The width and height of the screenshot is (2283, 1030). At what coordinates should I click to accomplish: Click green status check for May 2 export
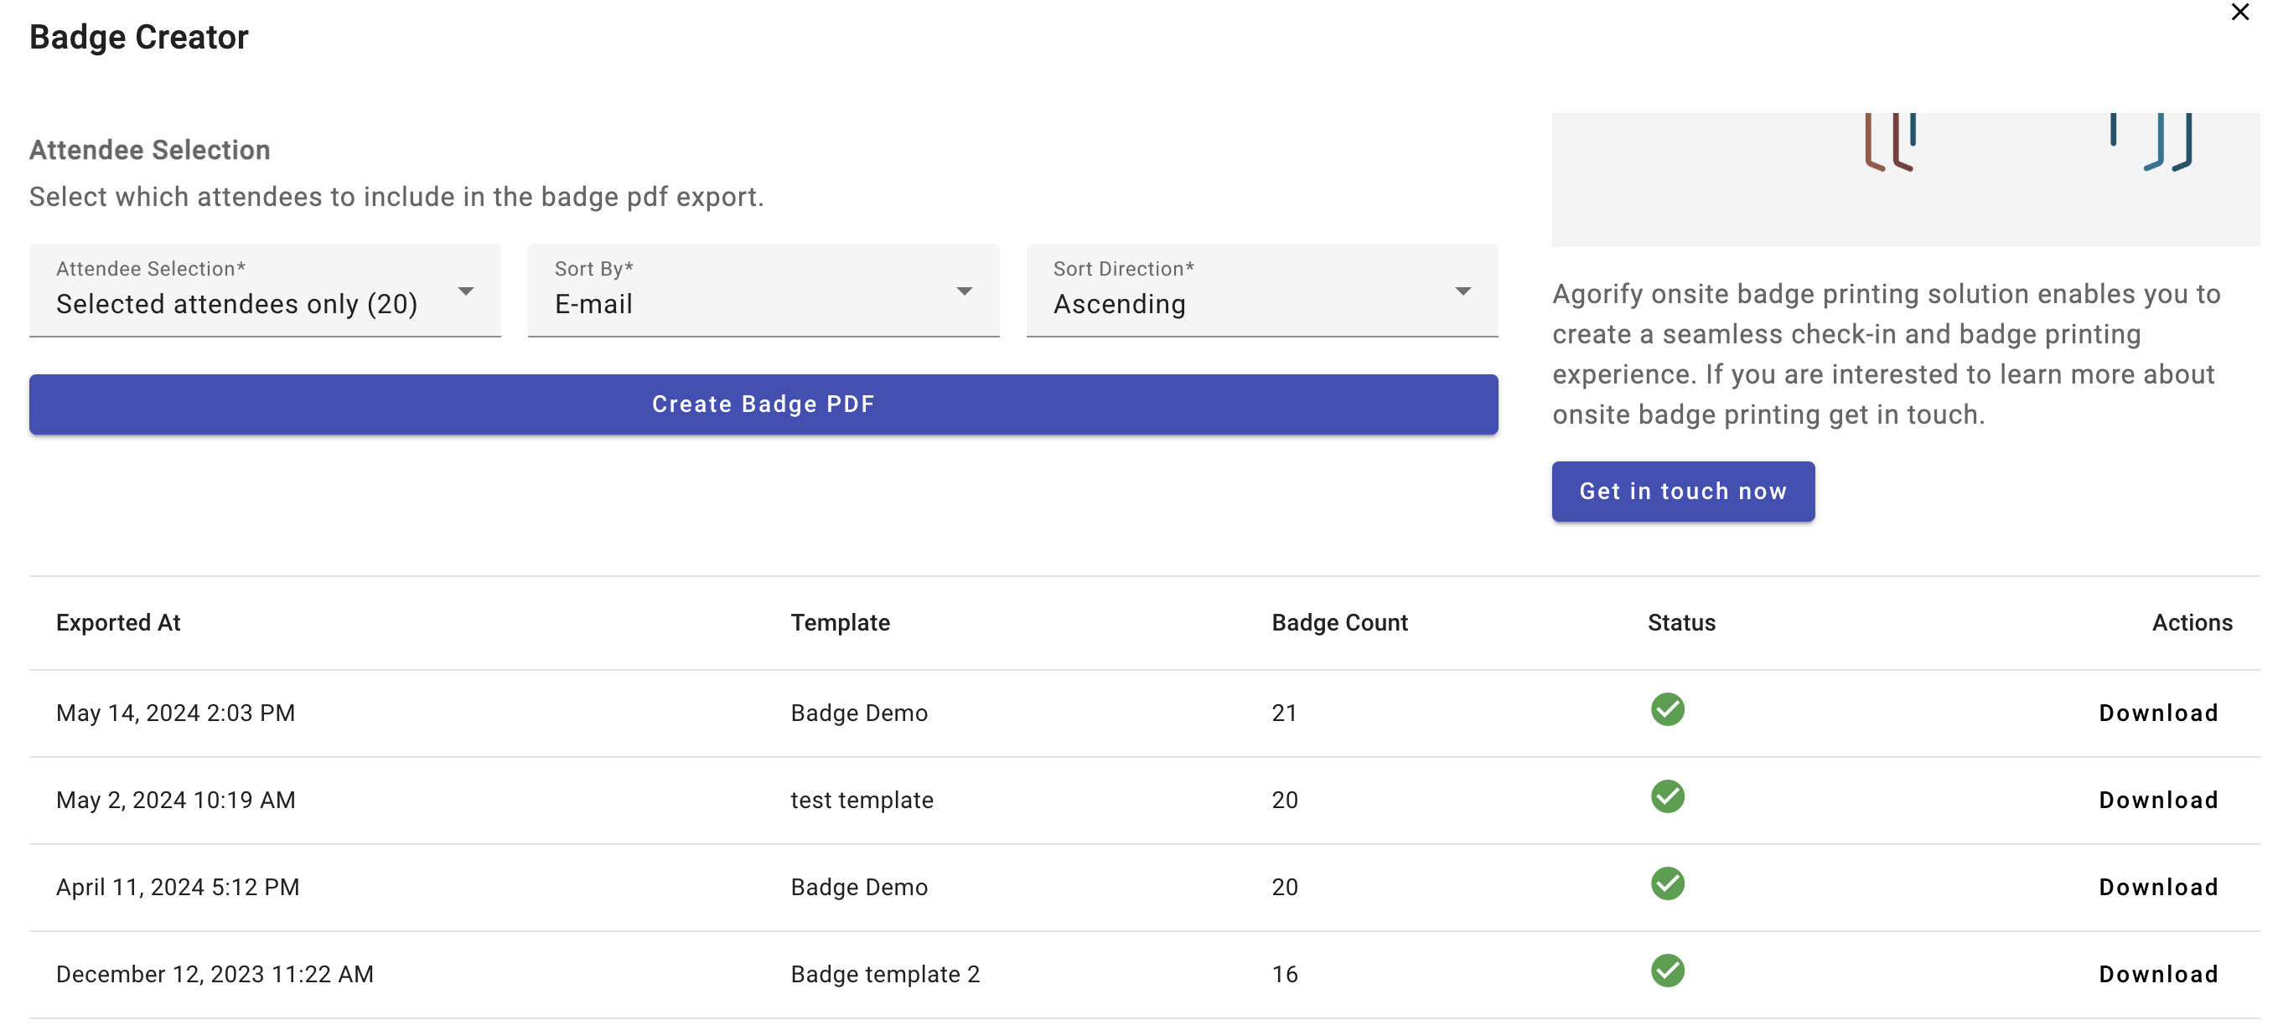tap(1666, 796)
